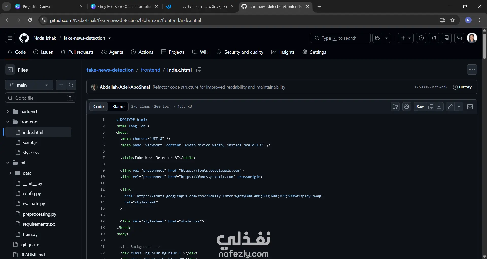Go to frontend breadcrumb folder
The image size is (487, 259).
pyautogui.click(x=150, y=70)
